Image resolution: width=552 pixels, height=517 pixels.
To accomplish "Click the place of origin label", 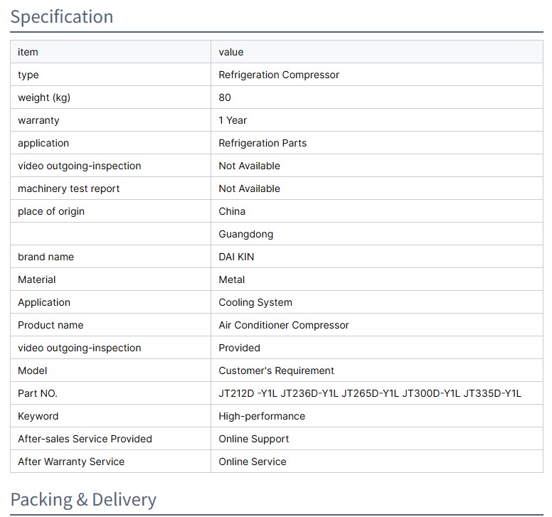I will point(51,211).
